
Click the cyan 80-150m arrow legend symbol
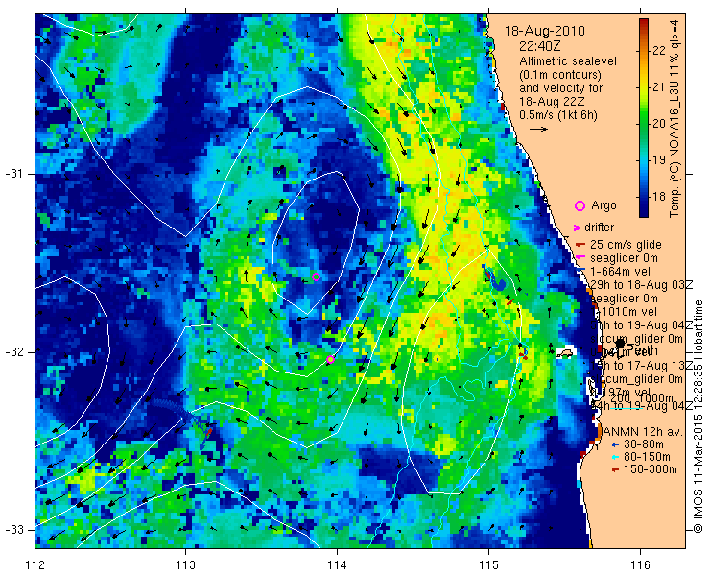615,458
